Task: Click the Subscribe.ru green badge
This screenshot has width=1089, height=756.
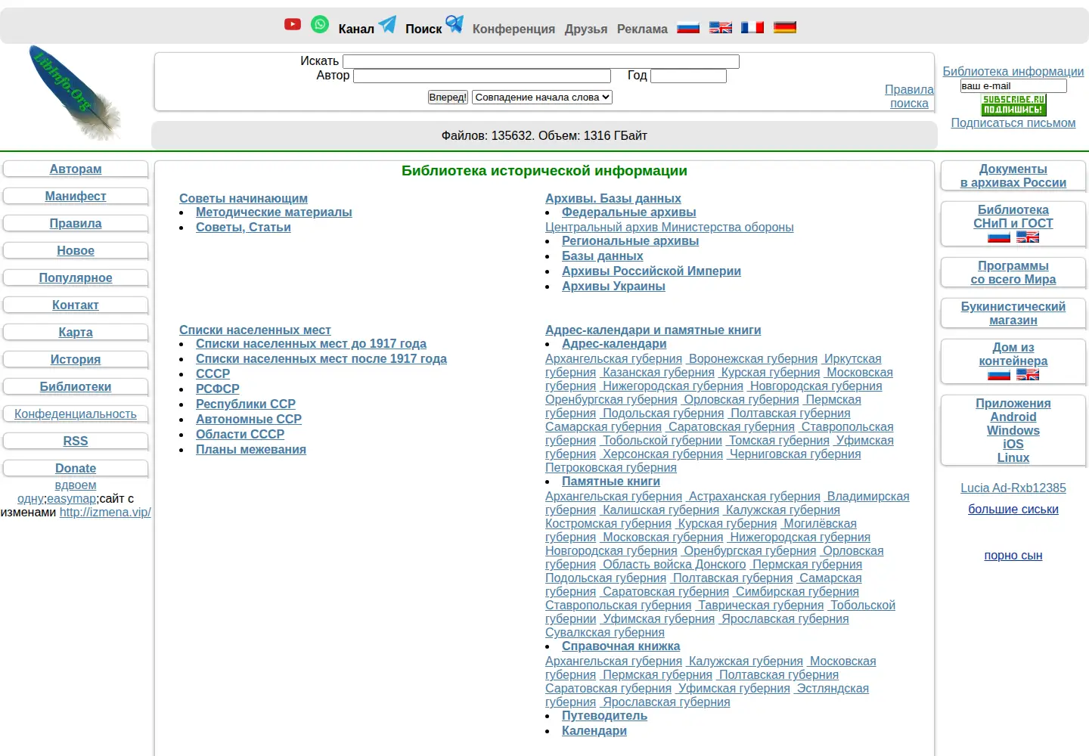Action: (x=1013, y=104)
